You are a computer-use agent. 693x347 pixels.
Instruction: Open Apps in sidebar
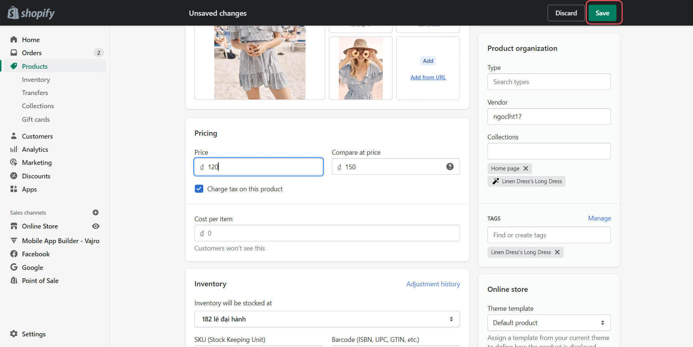29,189
